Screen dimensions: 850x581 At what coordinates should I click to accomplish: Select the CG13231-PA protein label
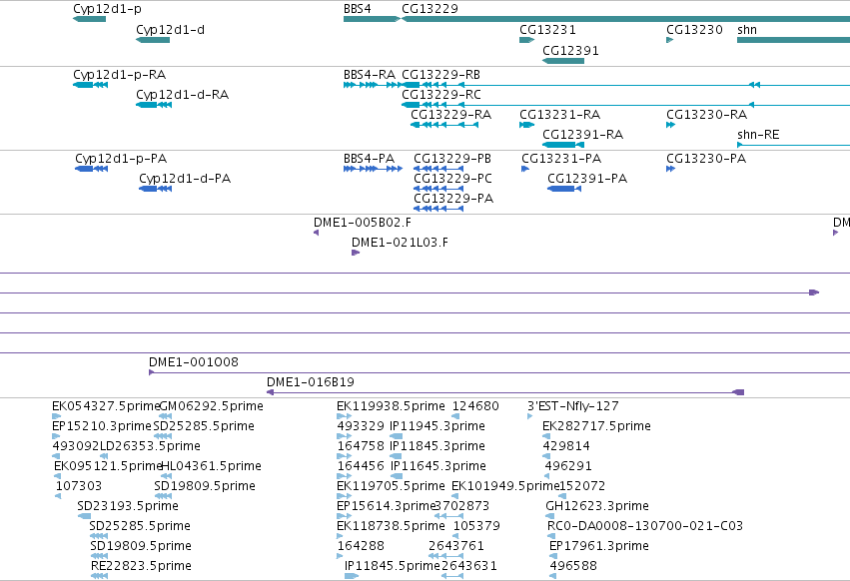coord(561,159)
